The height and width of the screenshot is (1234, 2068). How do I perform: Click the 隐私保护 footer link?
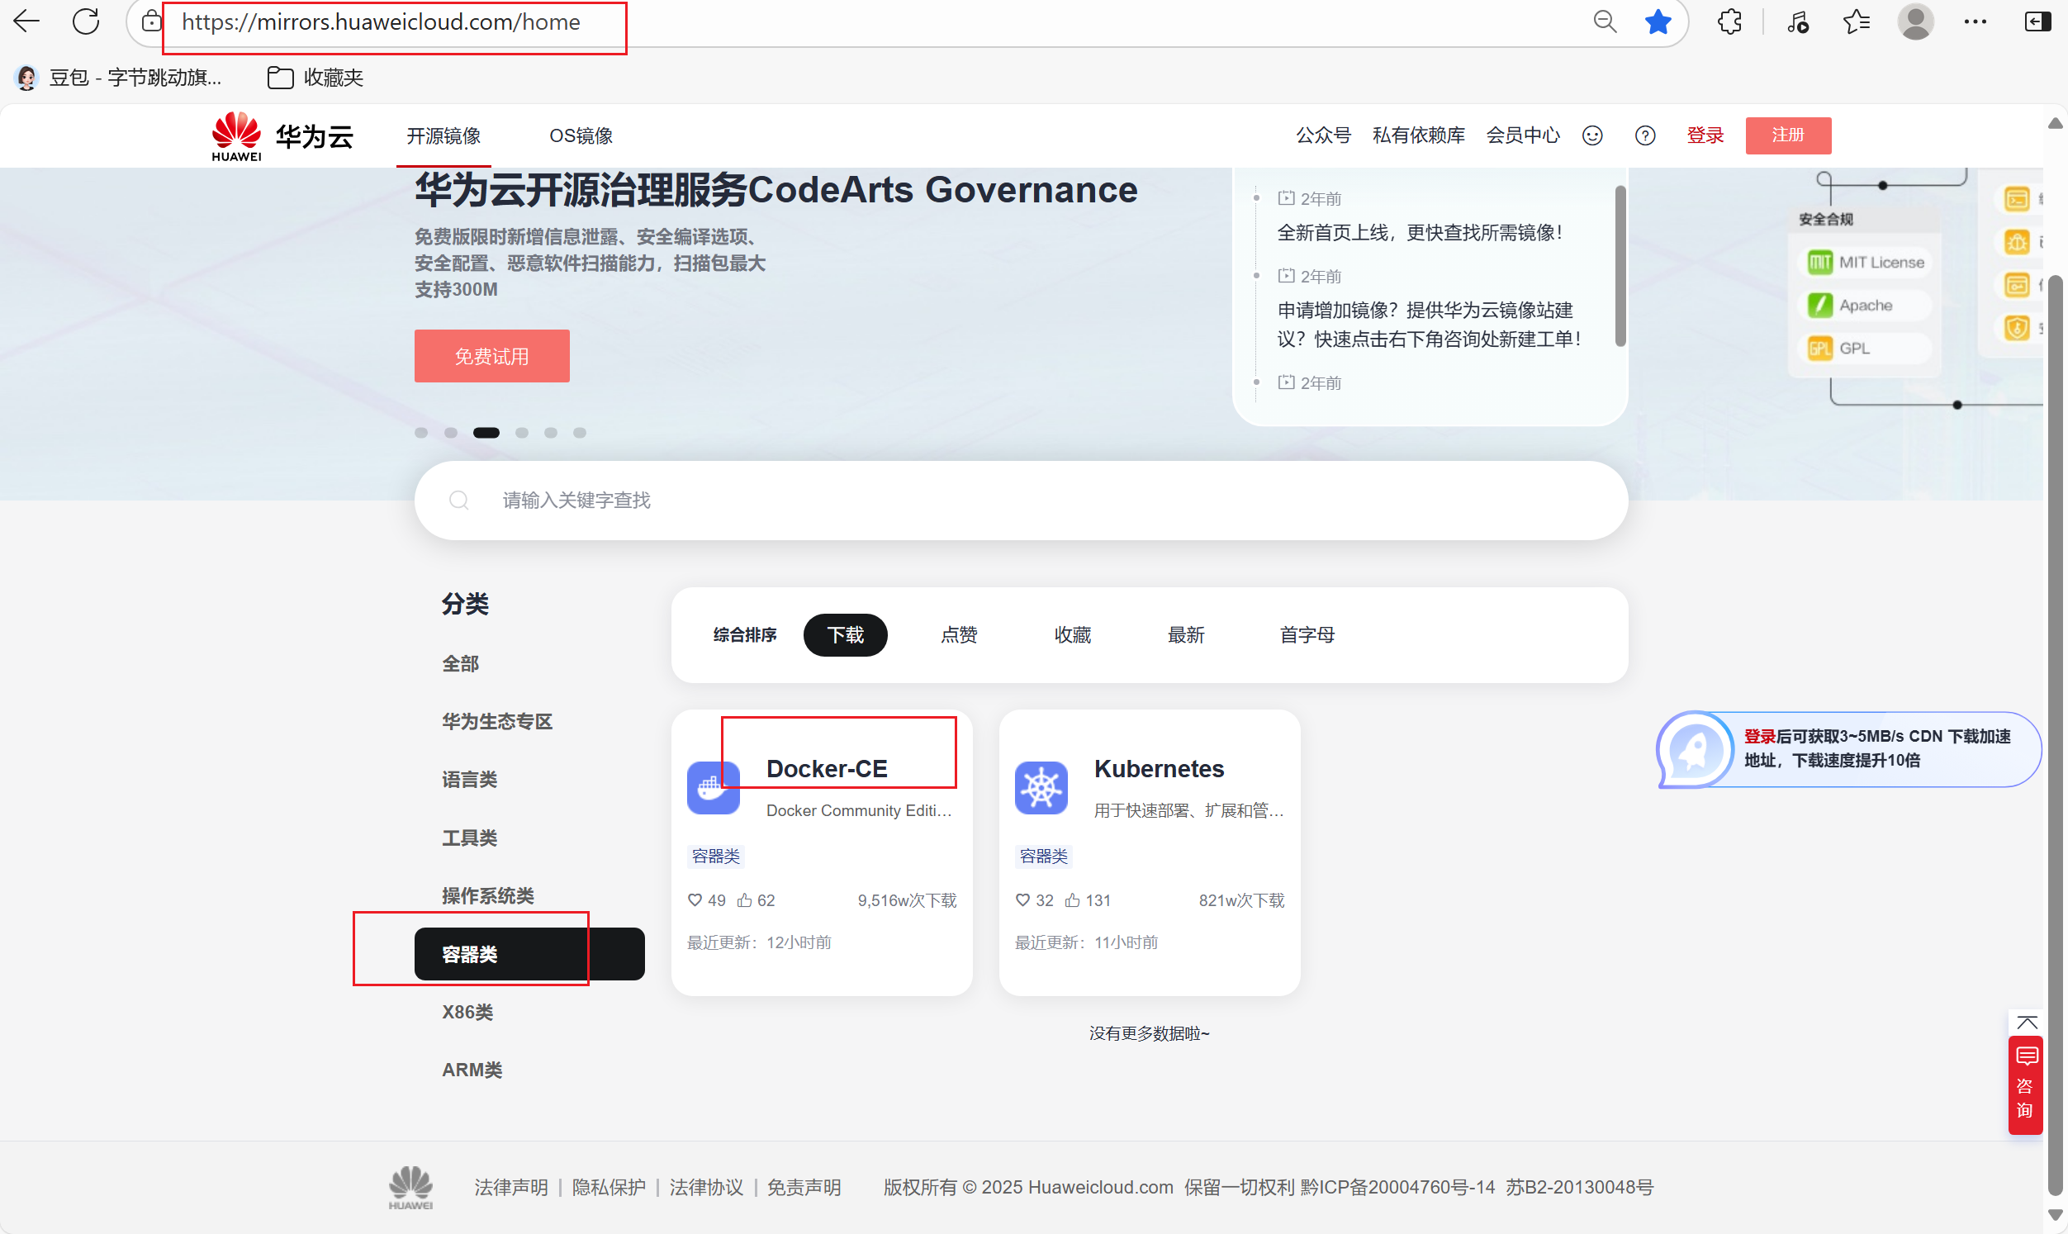609,1187
